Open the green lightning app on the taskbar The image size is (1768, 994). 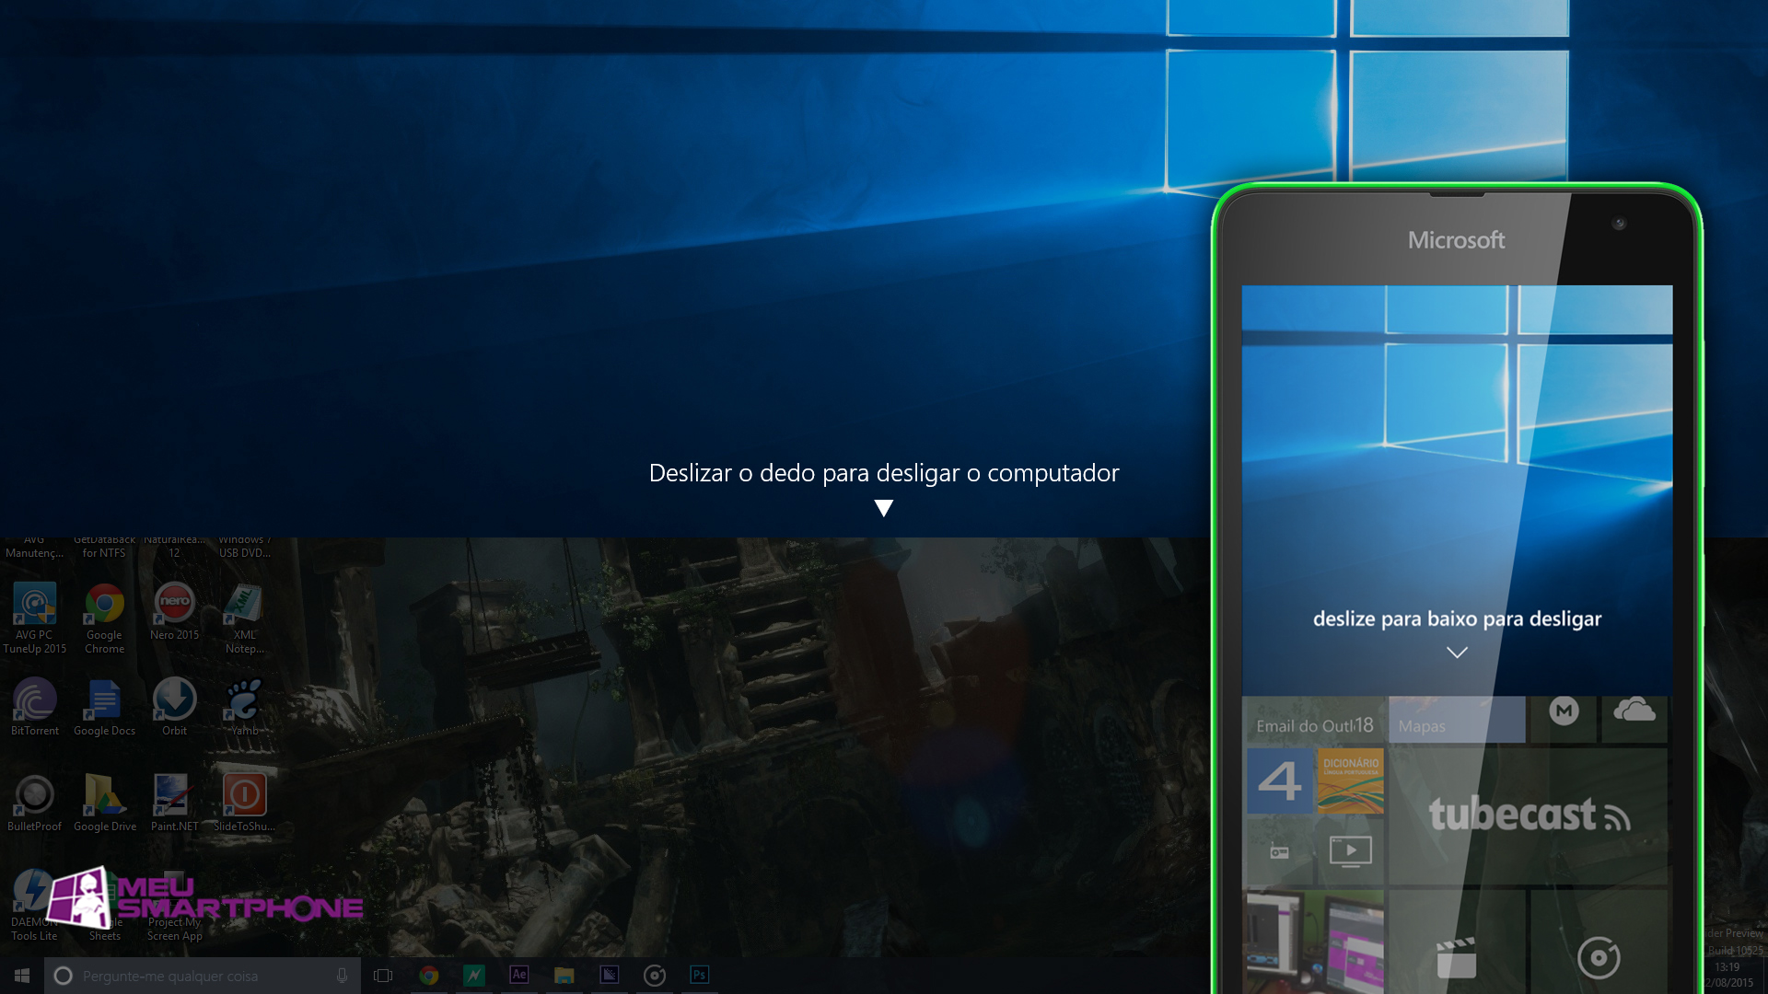point(473,976)
